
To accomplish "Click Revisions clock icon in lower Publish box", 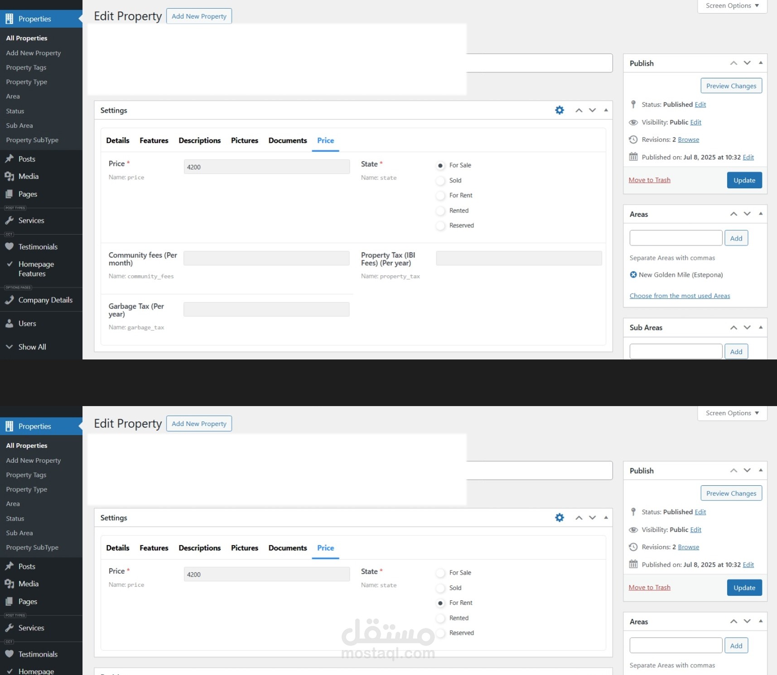I will coord(633,547).
